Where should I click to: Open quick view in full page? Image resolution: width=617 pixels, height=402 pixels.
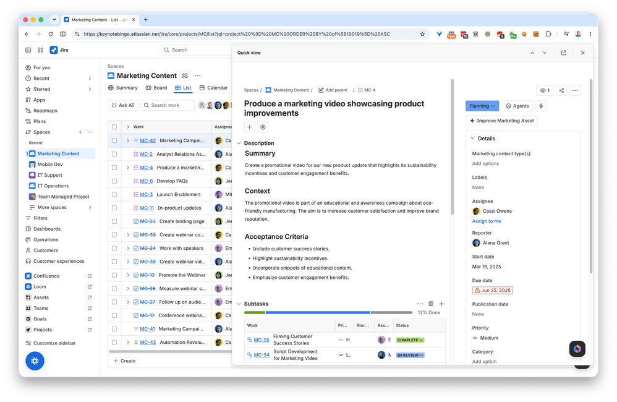pos(563,53)
